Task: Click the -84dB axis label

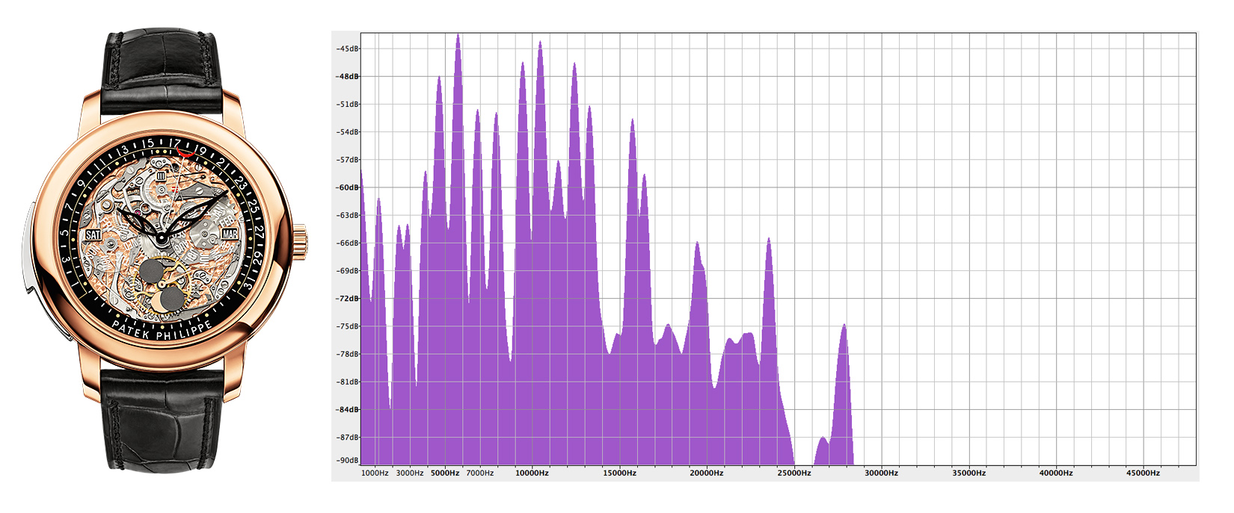Action: [x=347, y=409]
